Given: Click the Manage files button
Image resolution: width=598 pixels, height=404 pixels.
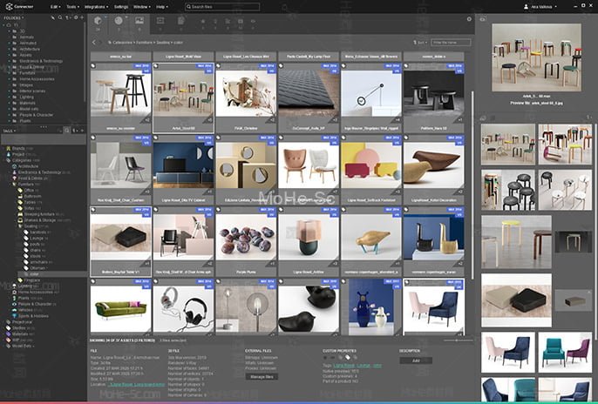Looking at the screenshot, I should [262, 376].
